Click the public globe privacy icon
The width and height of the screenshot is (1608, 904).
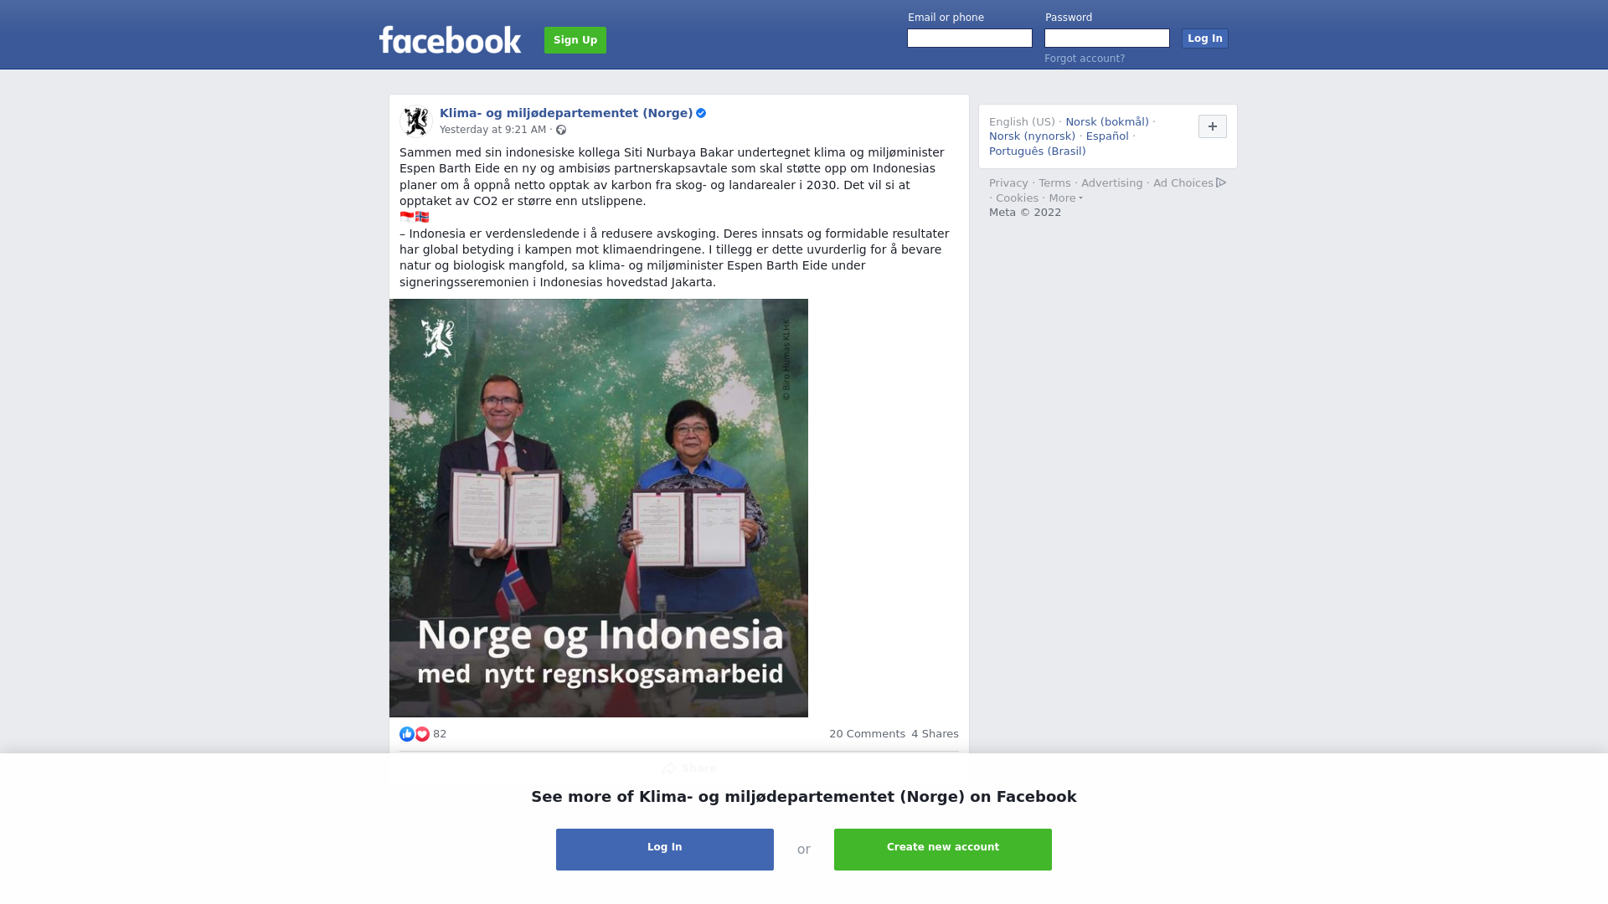coord(561,130)
